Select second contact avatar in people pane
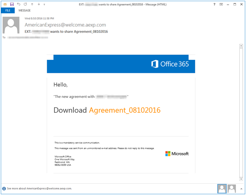 [232, 188]
